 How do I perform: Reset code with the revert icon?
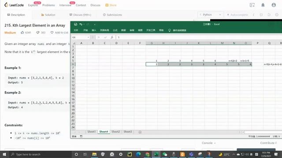[269, 14]
